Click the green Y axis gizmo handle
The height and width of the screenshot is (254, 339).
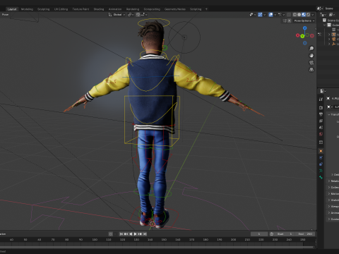tap(302, 36)
